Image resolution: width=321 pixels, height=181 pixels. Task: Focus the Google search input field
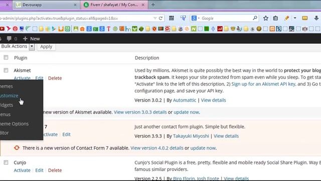pyautogui.click(x=226, y=18)
